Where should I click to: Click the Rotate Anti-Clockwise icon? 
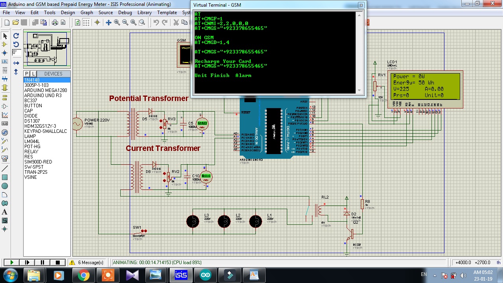pyautogui.click(x=16, y=44)
